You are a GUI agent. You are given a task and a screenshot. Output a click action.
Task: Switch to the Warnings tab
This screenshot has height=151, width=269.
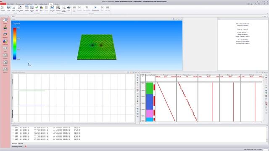(x=21, y=143)
